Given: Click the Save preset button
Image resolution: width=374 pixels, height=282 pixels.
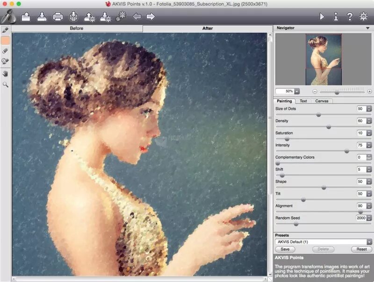Looking at the screenshot, I should pyautogui.click(x=285, y=249).
